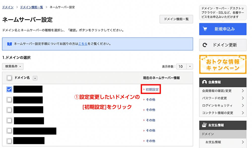This screenshot has height=148, width=252.
Task: Click the sort arrow next to ドメイン名
Action: (x=35, y=78)
